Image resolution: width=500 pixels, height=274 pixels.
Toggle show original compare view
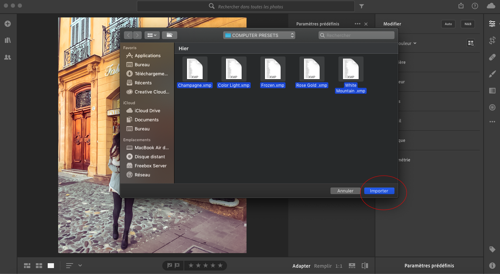365,266
